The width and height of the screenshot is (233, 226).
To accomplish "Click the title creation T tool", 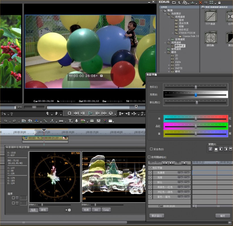I will (70, 121).
